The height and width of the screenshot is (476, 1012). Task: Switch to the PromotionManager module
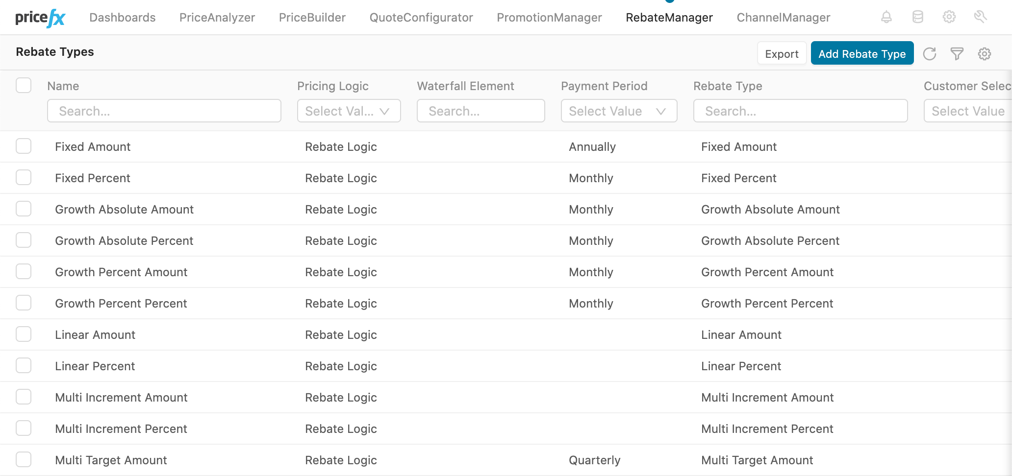(x=549, y=17)
